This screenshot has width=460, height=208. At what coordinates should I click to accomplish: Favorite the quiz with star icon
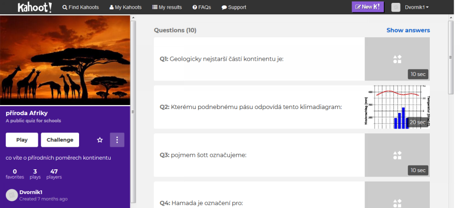(100, 140)
